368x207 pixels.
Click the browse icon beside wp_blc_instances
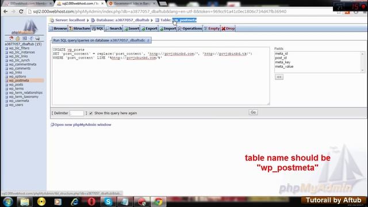pos(6,52)
